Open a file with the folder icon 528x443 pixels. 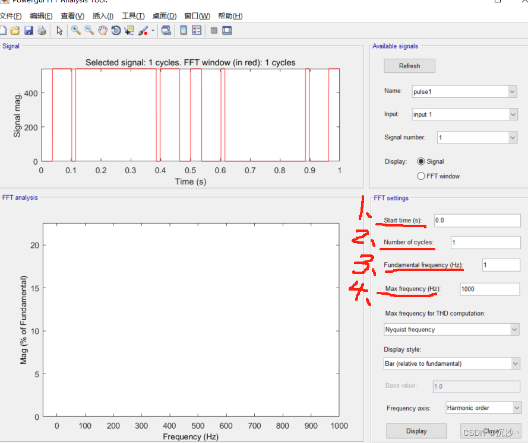click(15, 31)
